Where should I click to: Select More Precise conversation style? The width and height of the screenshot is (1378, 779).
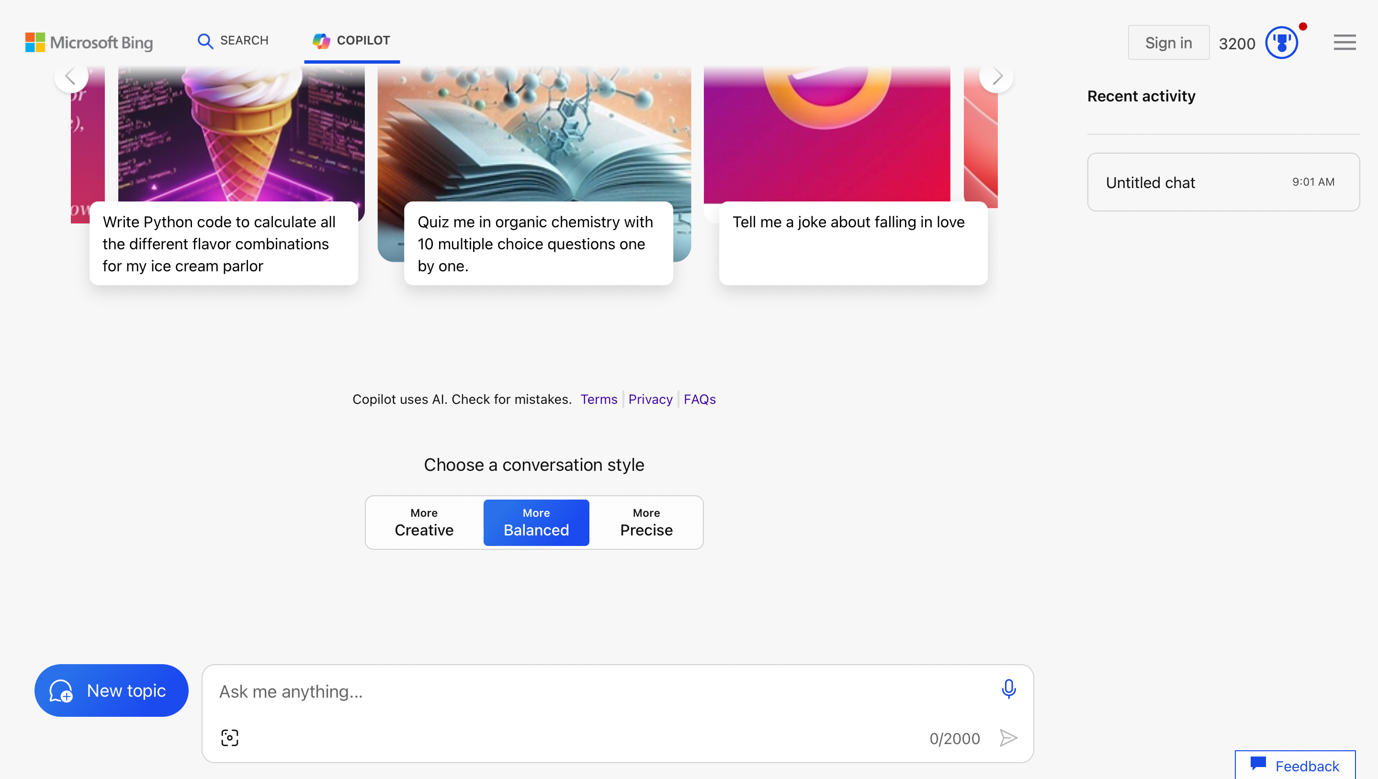pos(646,522)
